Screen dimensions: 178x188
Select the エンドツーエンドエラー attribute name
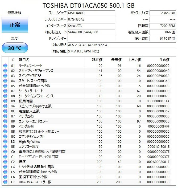coord(33,121)
